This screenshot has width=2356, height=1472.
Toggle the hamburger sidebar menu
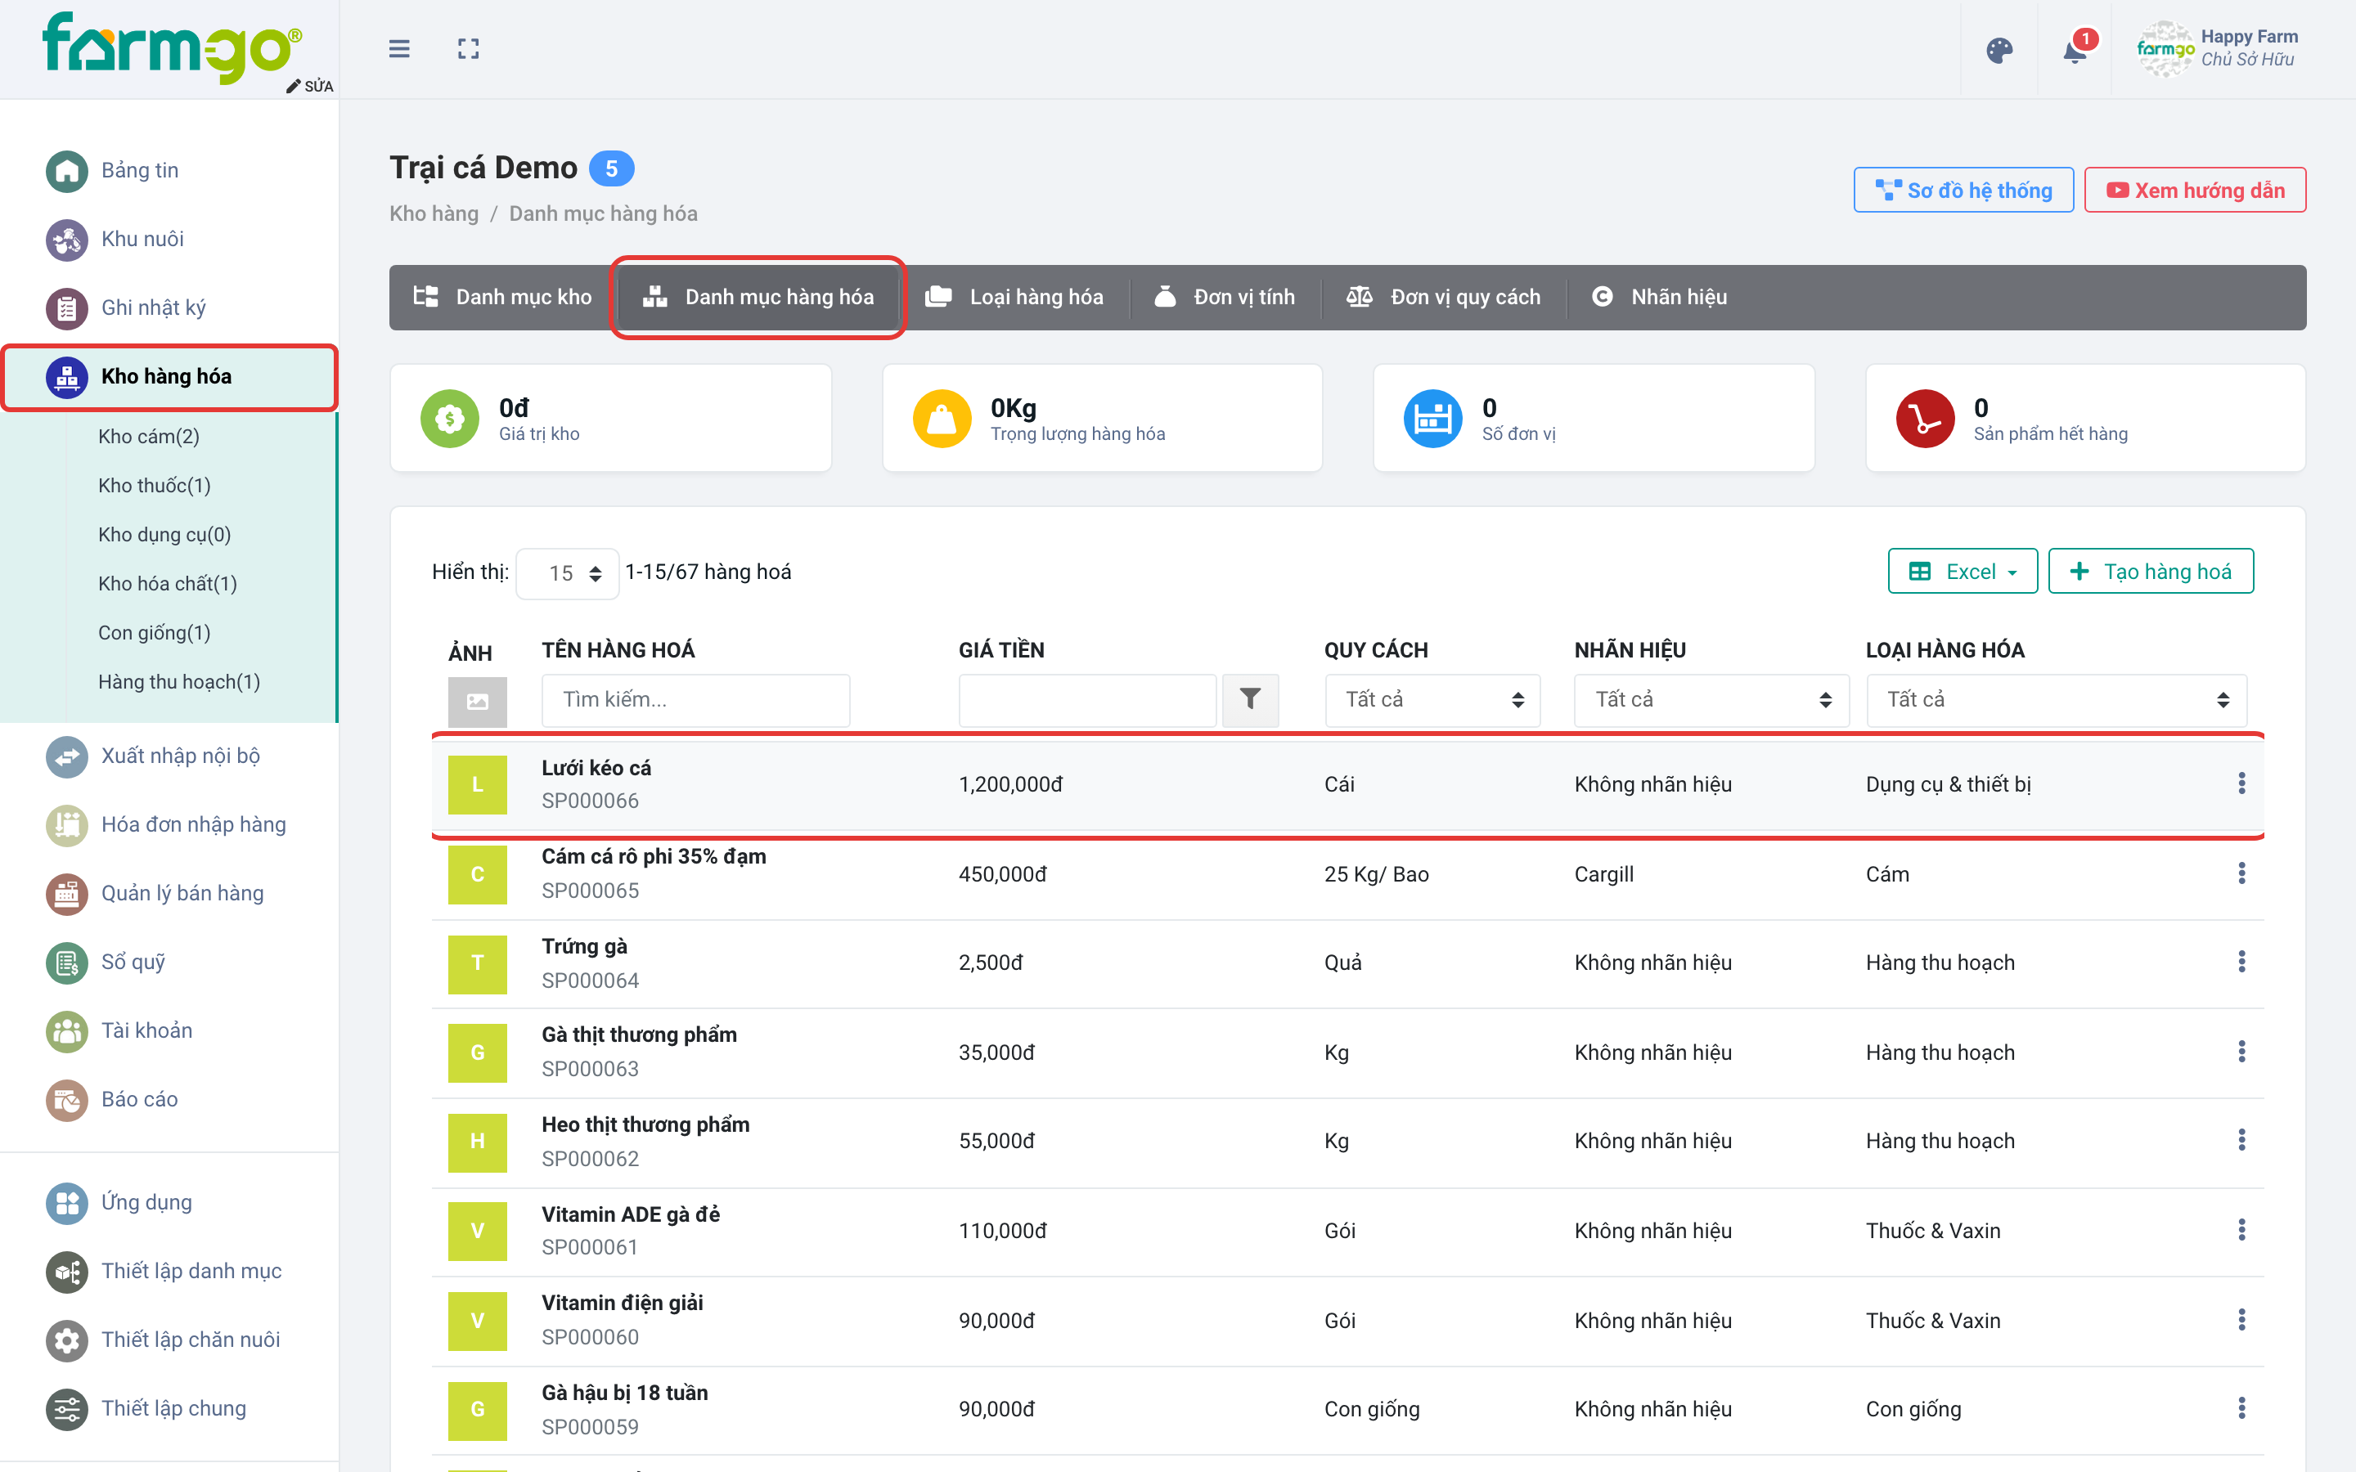coord(399,49)
